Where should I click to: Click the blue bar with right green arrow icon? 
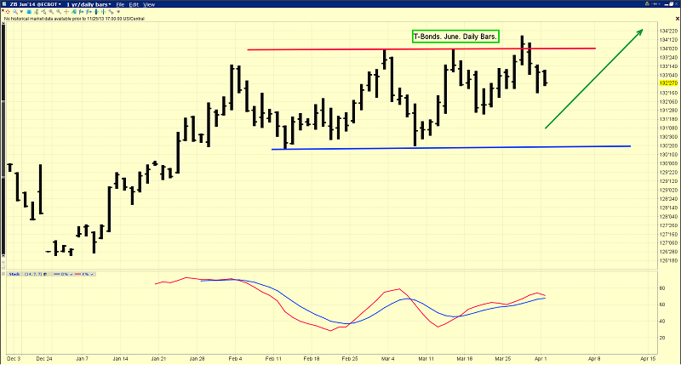click(89, 12)
